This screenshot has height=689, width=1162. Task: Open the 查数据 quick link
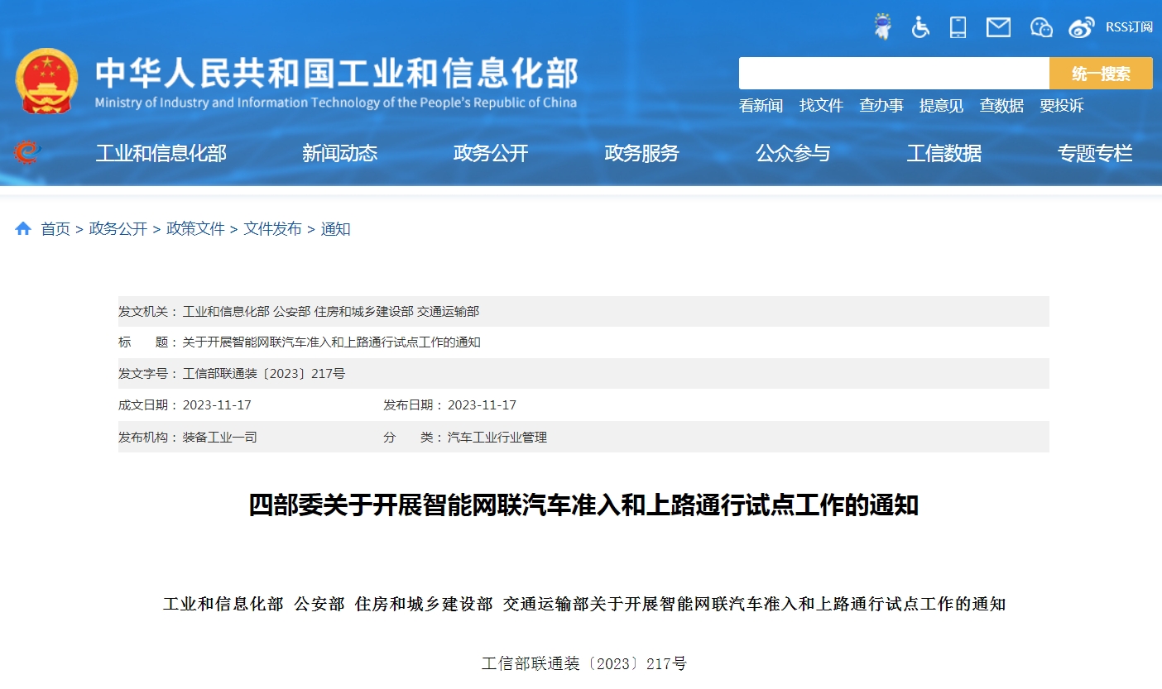pyautogui.click(x=1001, y=106)
